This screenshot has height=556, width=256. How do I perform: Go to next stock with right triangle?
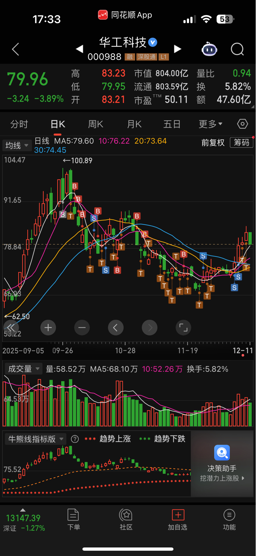tap(178, 49)
